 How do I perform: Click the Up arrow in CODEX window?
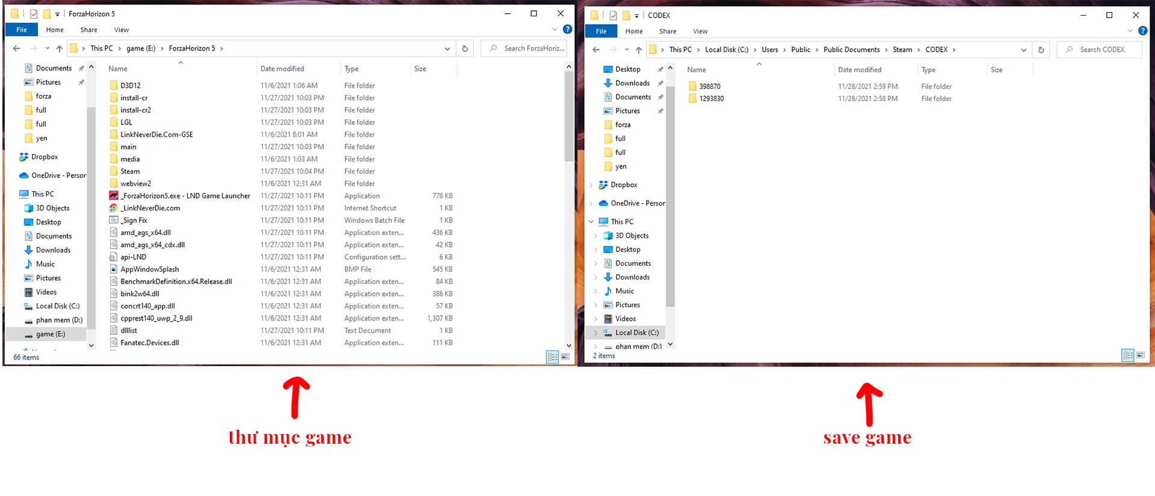(638, 50)
